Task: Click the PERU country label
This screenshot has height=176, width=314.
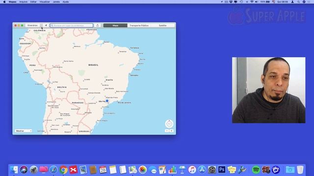Action: pos(33,65)
